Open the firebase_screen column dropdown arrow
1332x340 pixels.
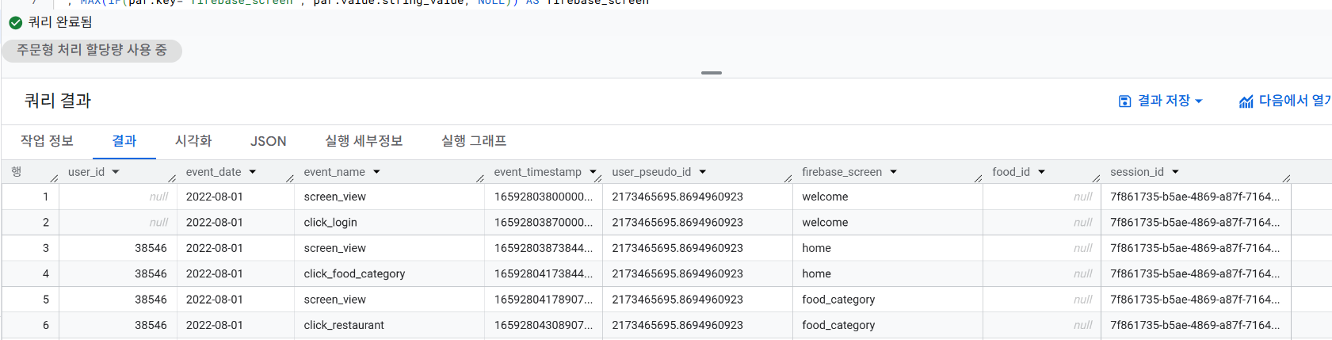click(893, 172)
